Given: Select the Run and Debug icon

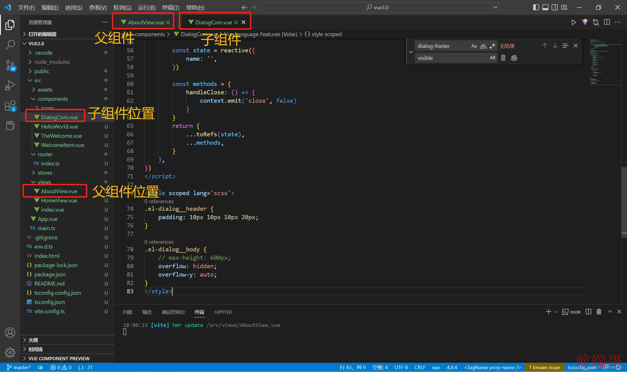Looking at the screenshot, I should (10, 86).
